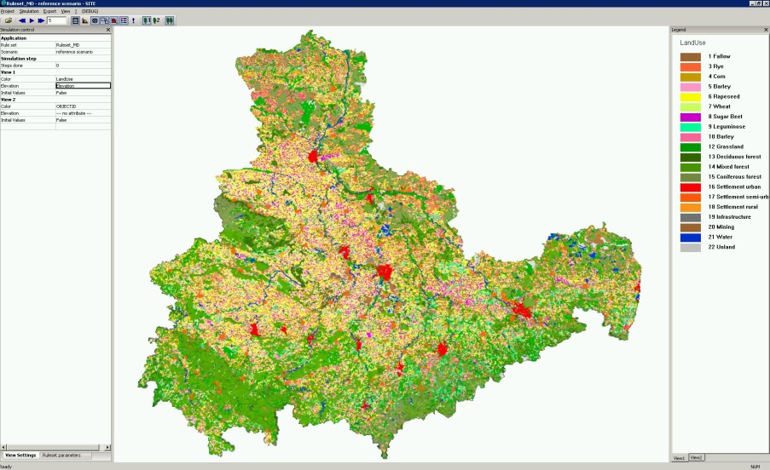Change View 2 Initial Values False
770x470 pixels.
tap(83, 120)
